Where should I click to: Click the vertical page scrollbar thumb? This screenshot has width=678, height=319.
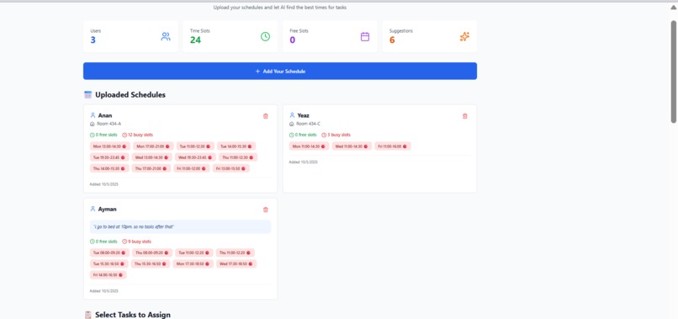pyautogui.click(x=673, y=72)
